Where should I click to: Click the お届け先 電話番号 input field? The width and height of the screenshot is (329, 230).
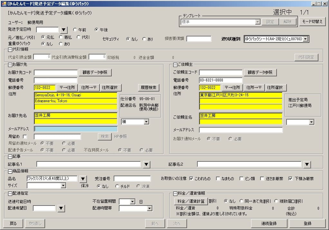coord(56,80)
